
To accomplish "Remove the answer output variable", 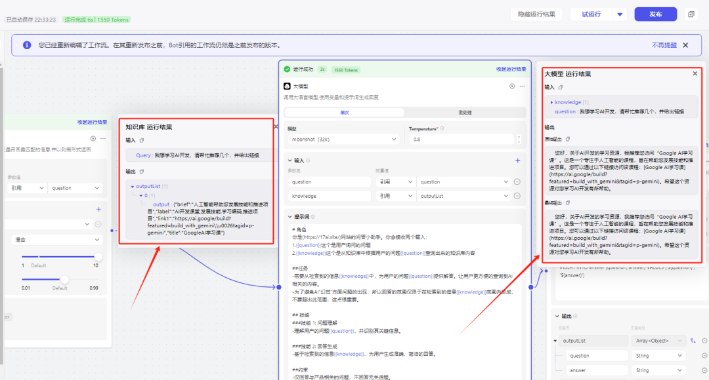I will 704,370.
